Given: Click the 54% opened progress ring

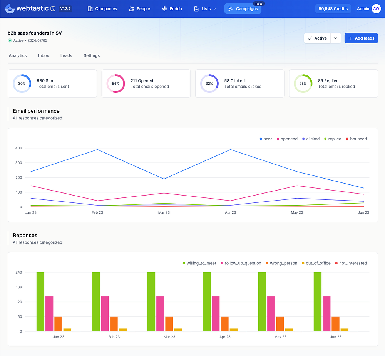Looking at the screenshot, I should pyautogui.click(x=115, y=84).
